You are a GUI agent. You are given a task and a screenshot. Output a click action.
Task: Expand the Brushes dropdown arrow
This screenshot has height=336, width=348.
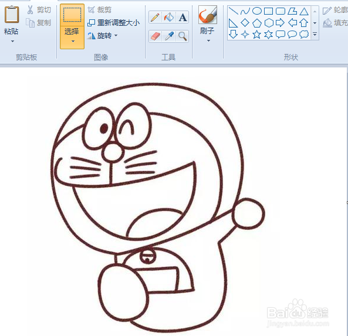point(208,40)
